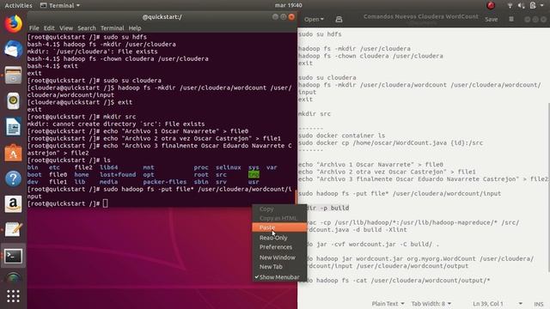The image size is (550, 309).
Task: Open the terminal Edit menu
Action: [49, 28]
